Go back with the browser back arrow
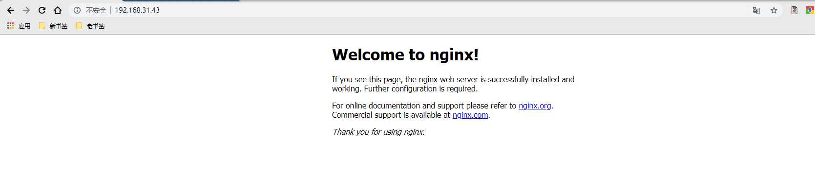 tap(11, 10)
